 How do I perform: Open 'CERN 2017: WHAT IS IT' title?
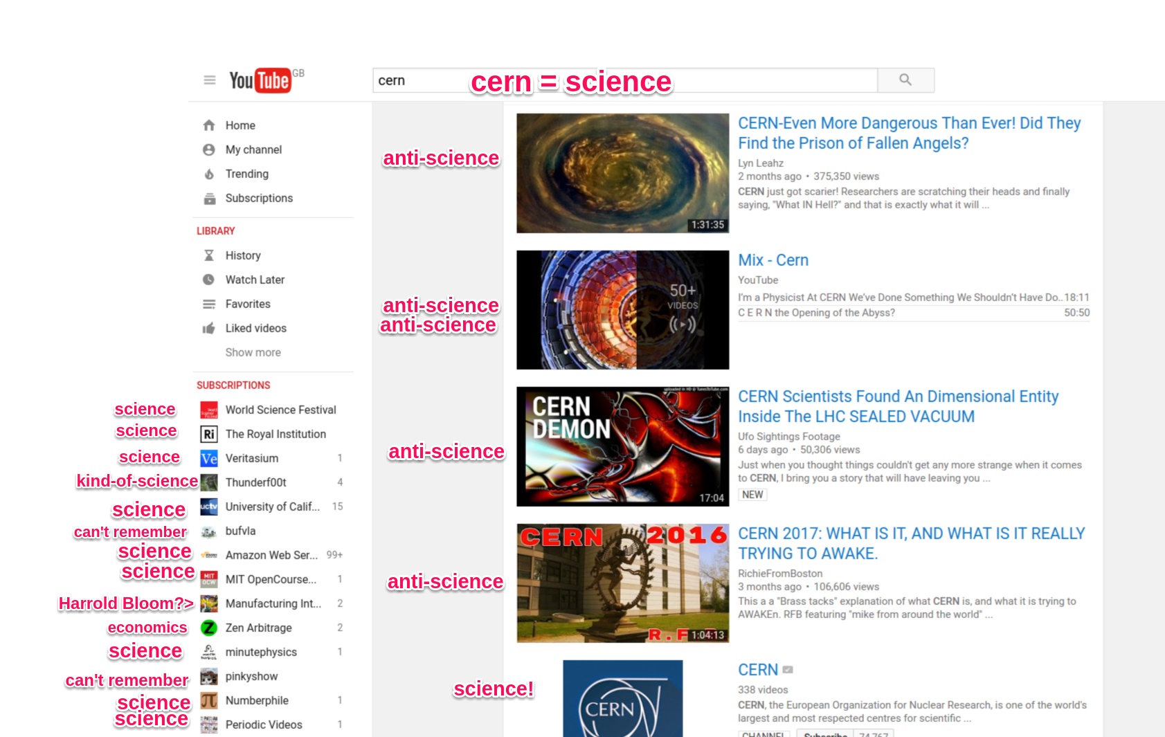point(911,543)
